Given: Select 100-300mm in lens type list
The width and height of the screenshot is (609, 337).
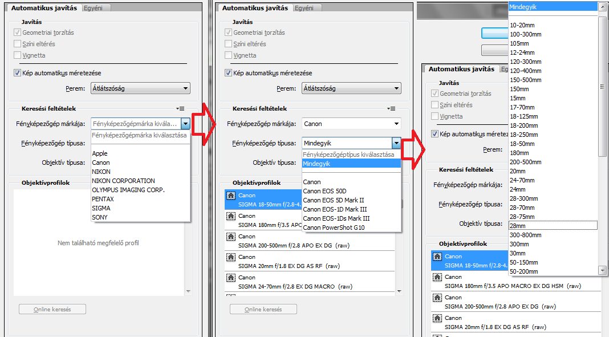Looking at the screenshot, I should point(553,34).
